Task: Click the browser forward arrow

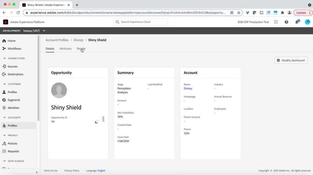Action: [11, 12]
